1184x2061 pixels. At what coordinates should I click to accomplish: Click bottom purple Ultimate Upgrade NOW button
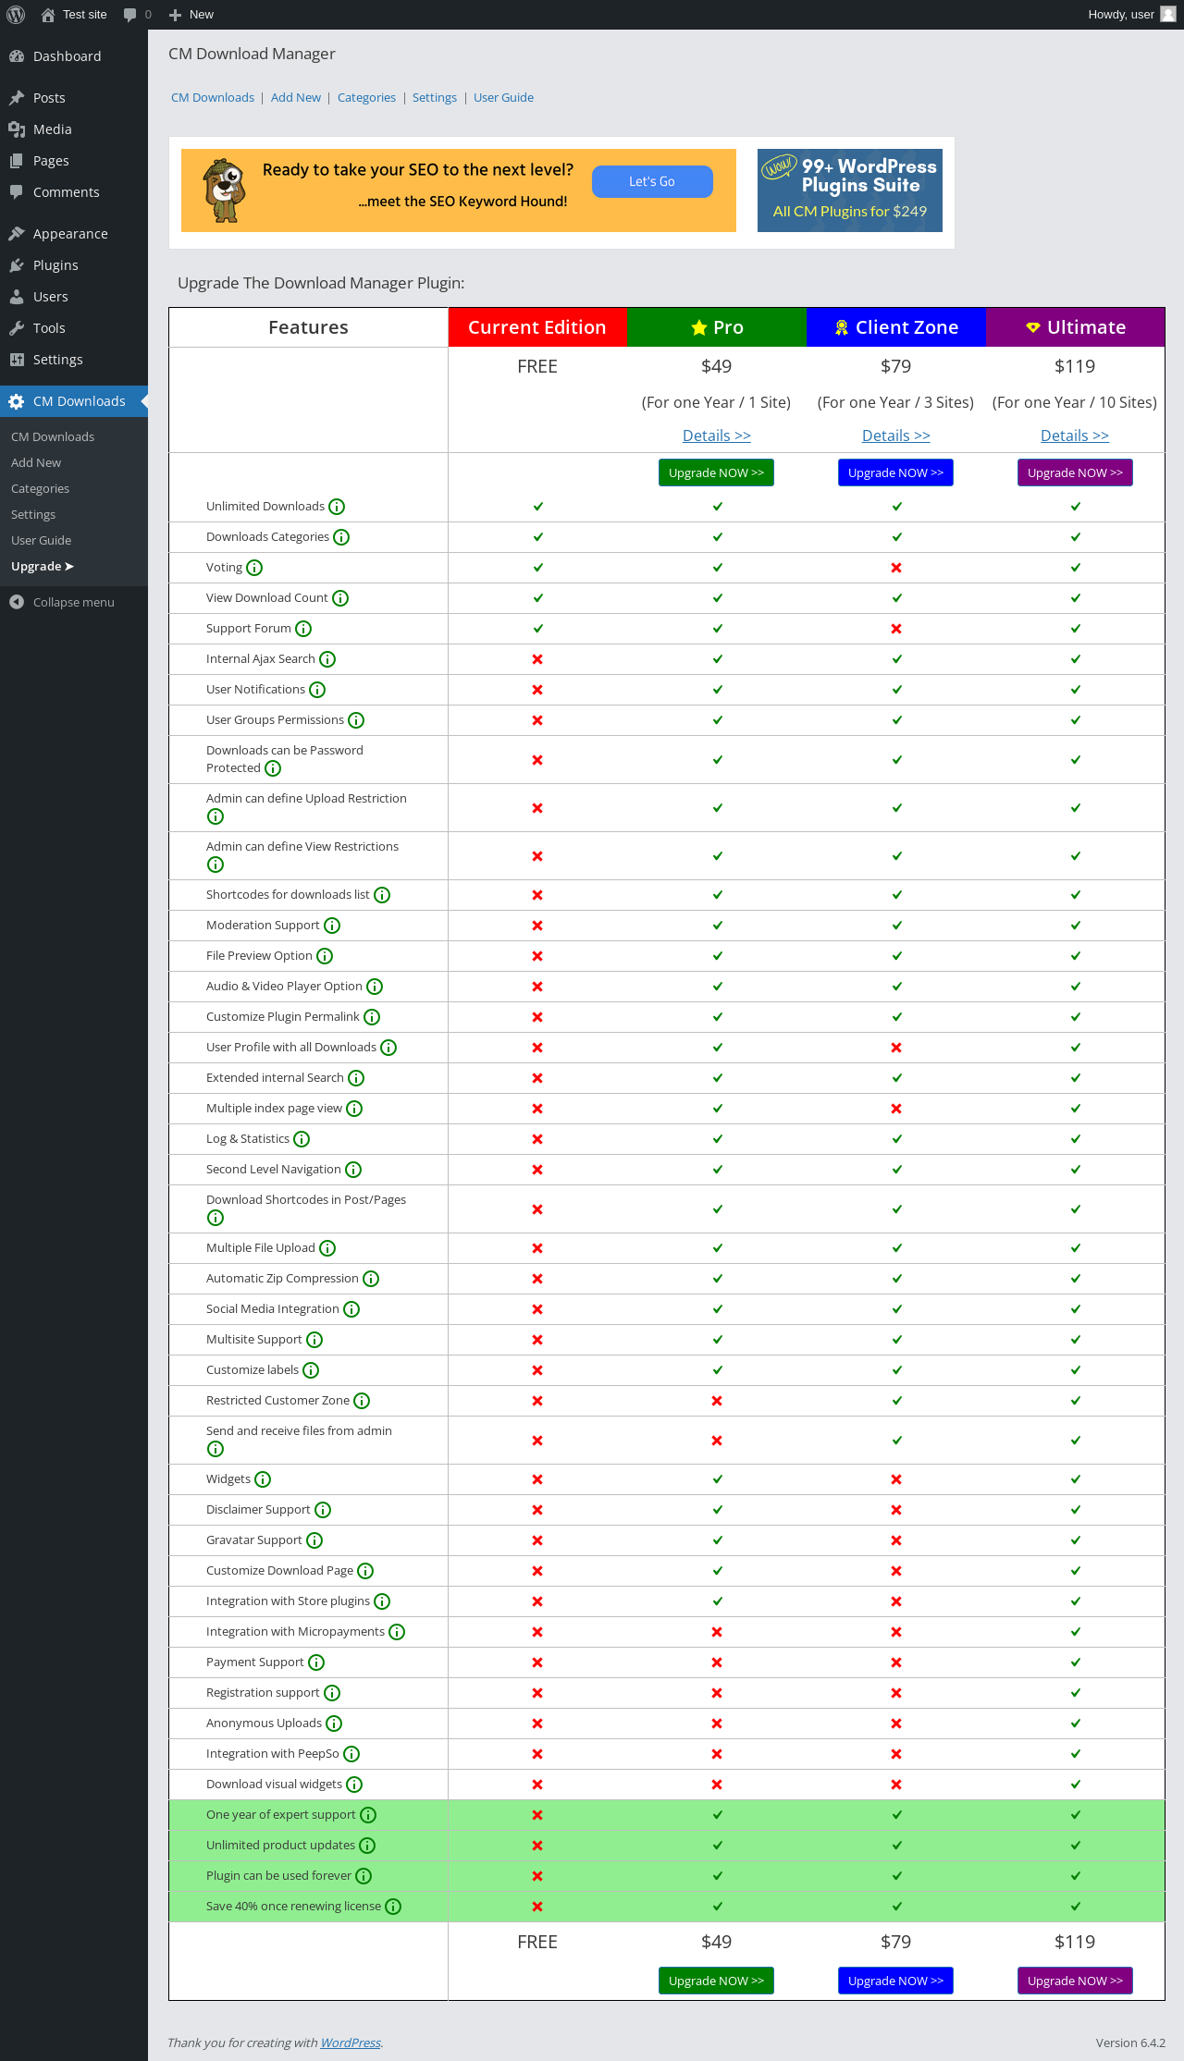tap(1075, 1981)
